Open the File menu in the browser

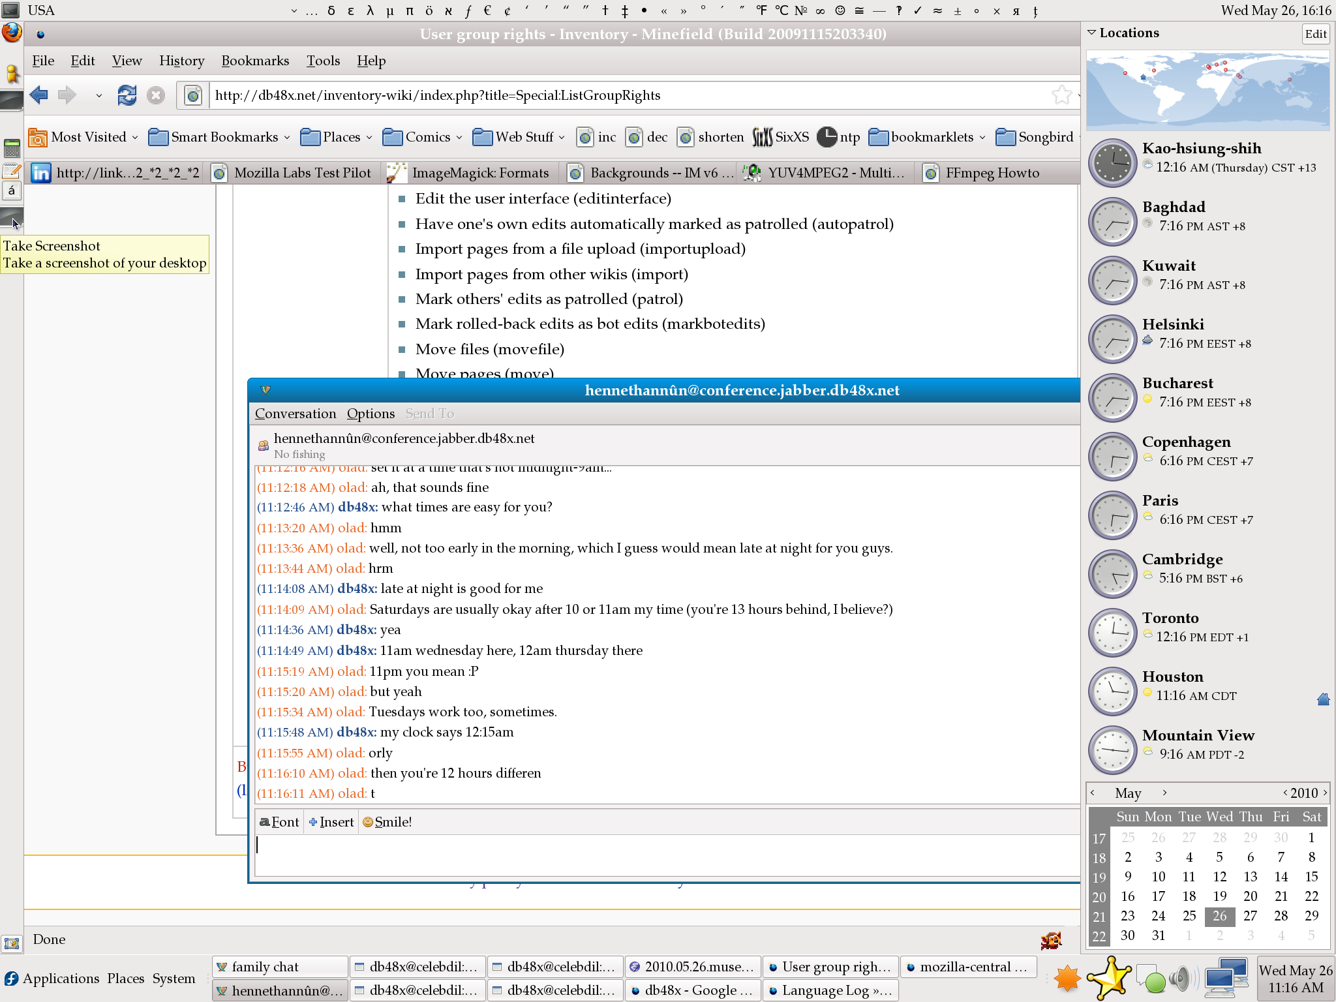[43, 61]
